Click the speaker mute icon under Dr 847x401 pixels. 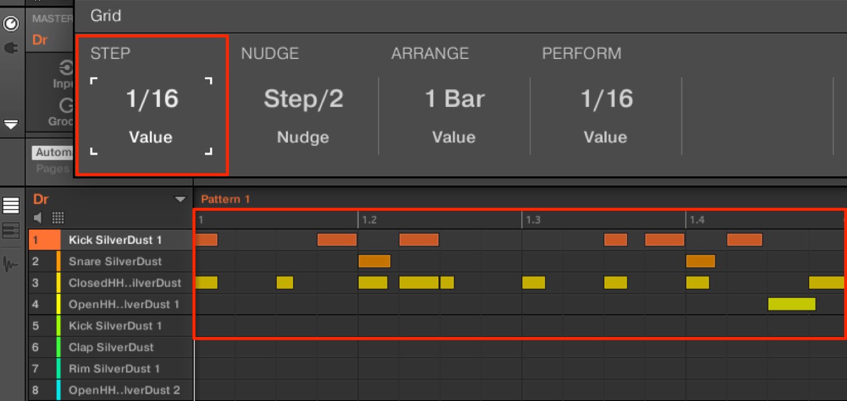(x=38, y=218)
